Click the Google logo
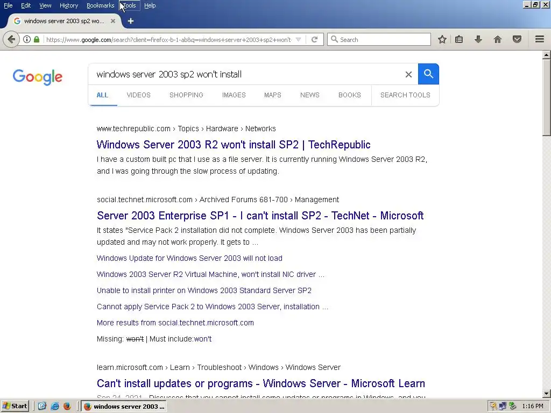551x413 pixels. click(38, 77)
